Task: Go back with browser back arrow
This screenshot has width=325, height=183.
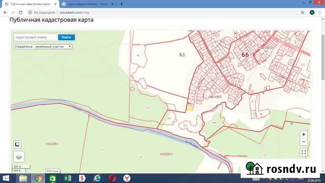Action: click(6, 13)
